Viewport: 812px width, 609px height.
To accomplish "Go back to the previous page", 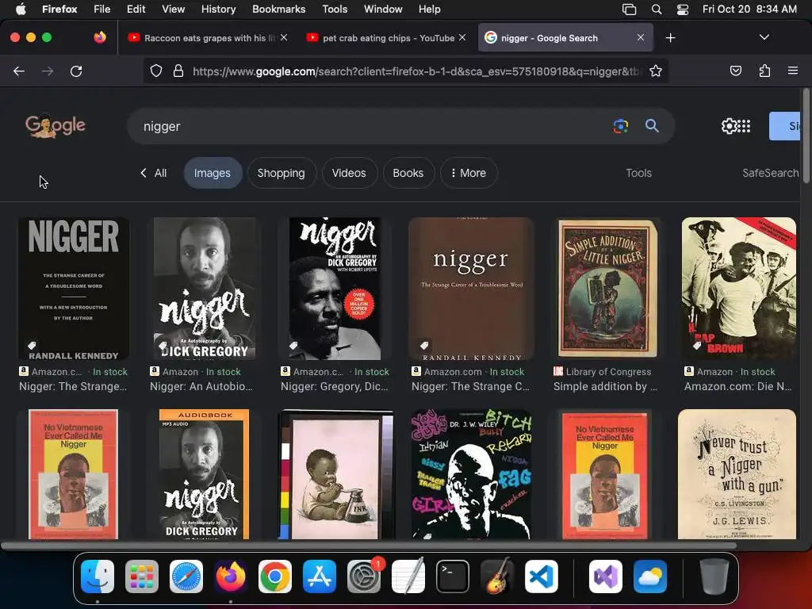I will pos(19,71).
